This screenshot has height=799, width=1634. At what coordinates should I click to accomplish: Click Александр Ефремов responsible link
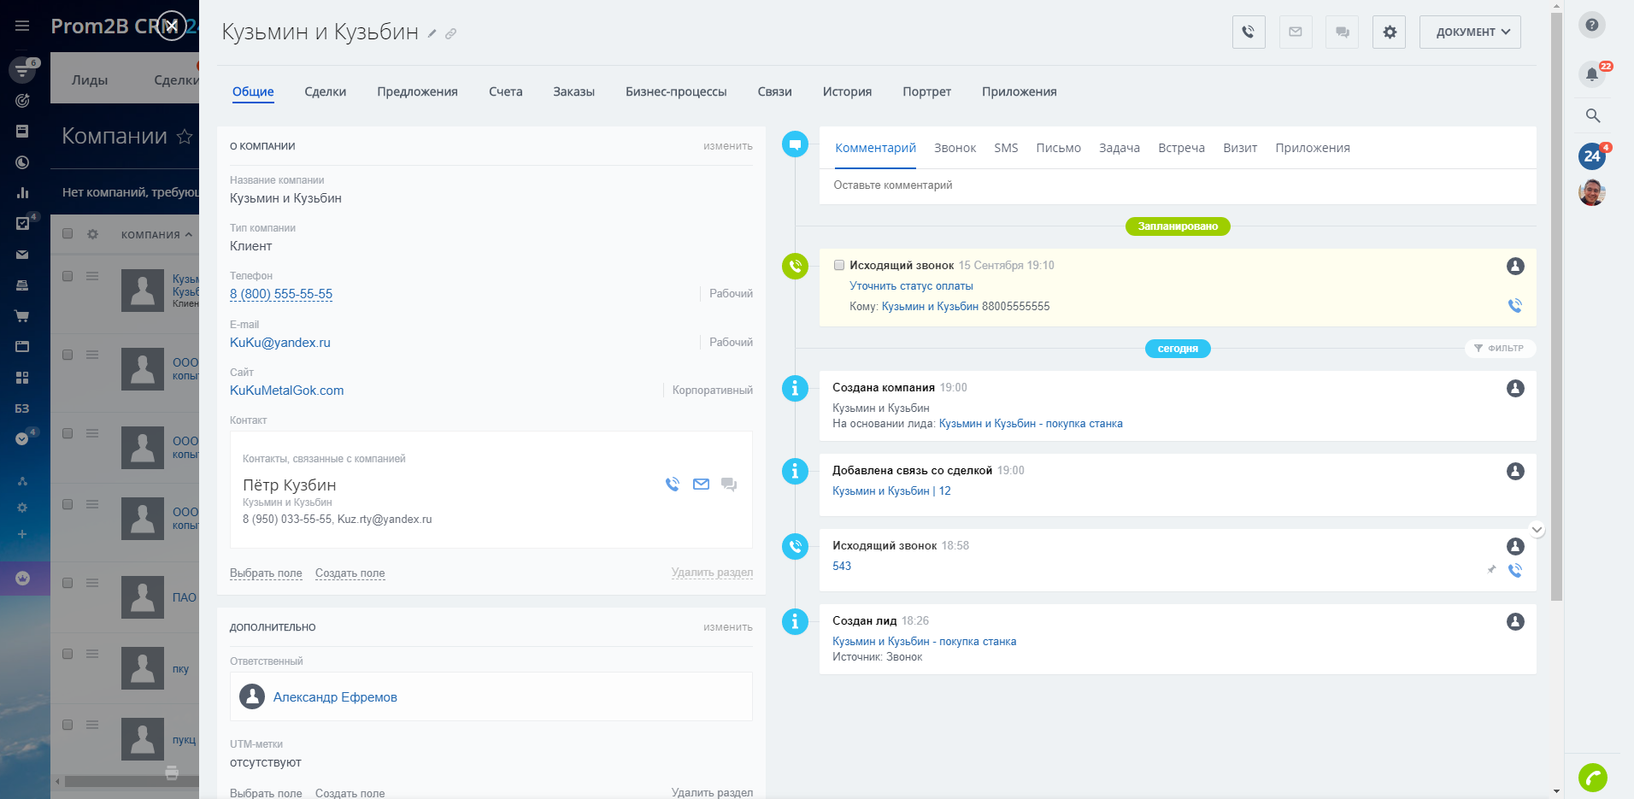tap(335, 697)
